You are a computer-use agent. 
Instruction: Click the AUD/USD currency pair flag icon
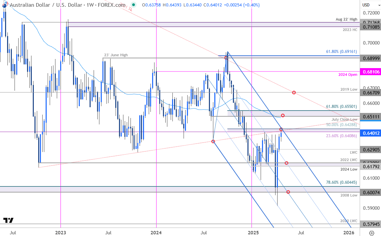click(5, 5)
